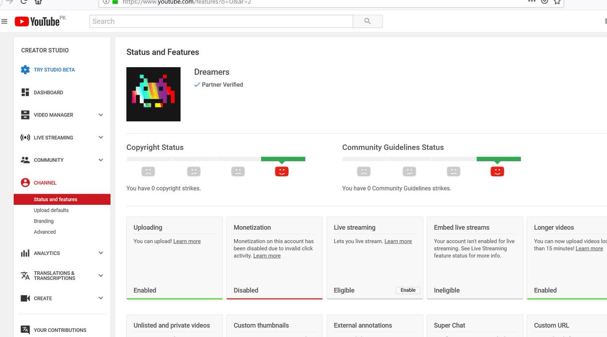This screenshot has height=337, width=607.
Task: Click the Analytics bar chart icon
Action: pos(25,253)
